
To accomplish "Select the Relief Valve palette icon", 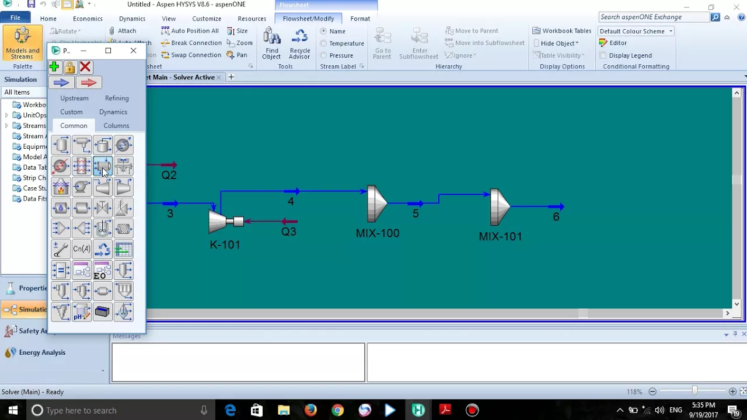I will 124,208.
